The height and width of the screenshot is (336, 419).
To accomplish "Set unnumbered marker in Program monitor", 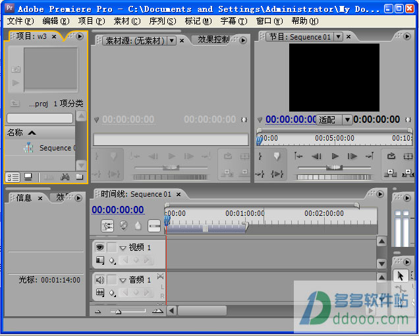I will [x=277, y=156].
